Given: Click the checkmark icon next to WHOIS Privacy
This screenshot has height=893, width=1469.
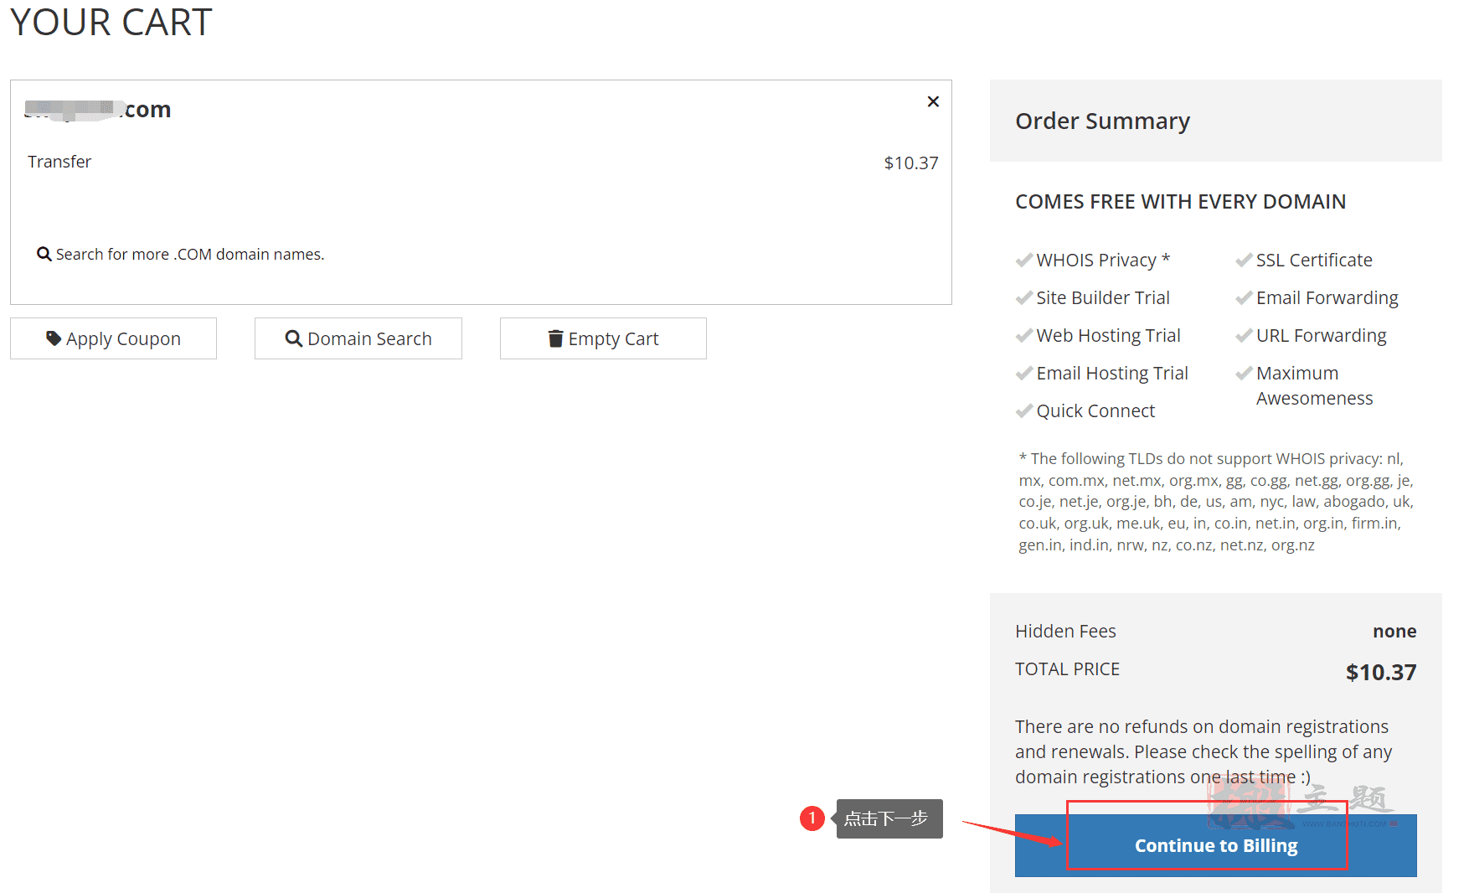Looking at the screenshot, I should (1023, 260).
